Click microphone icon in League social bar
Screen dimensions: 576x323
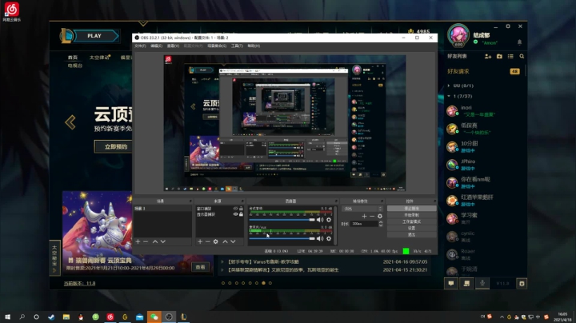[x=482, y=283]
